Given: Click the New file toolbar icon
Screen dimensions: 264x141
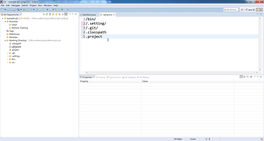Looking at the screenshot, I should [x=2, y=9].
